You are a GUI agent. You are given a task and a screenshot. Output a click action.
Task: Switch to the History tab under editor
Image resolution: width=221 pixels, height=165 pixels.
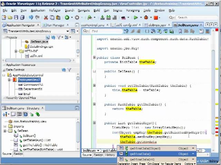pyautogui.click(x=110, y=155)
